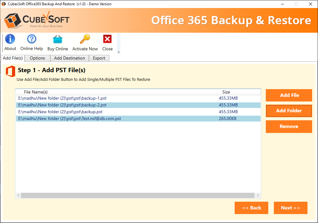The height and width of the screenshot is (223, 318).
Task: Select the backup-1.pst file row
Action: [138, 98]
